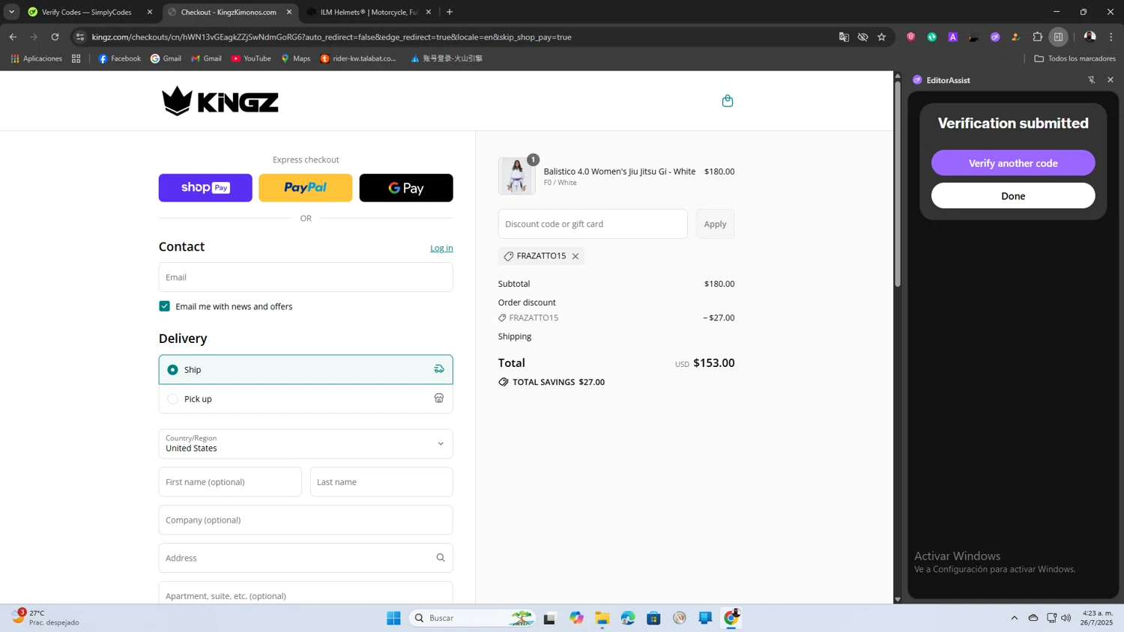Screen dimensions: 1124x632
Task: Open the tab search dropdown arrow
Action: 11,12
